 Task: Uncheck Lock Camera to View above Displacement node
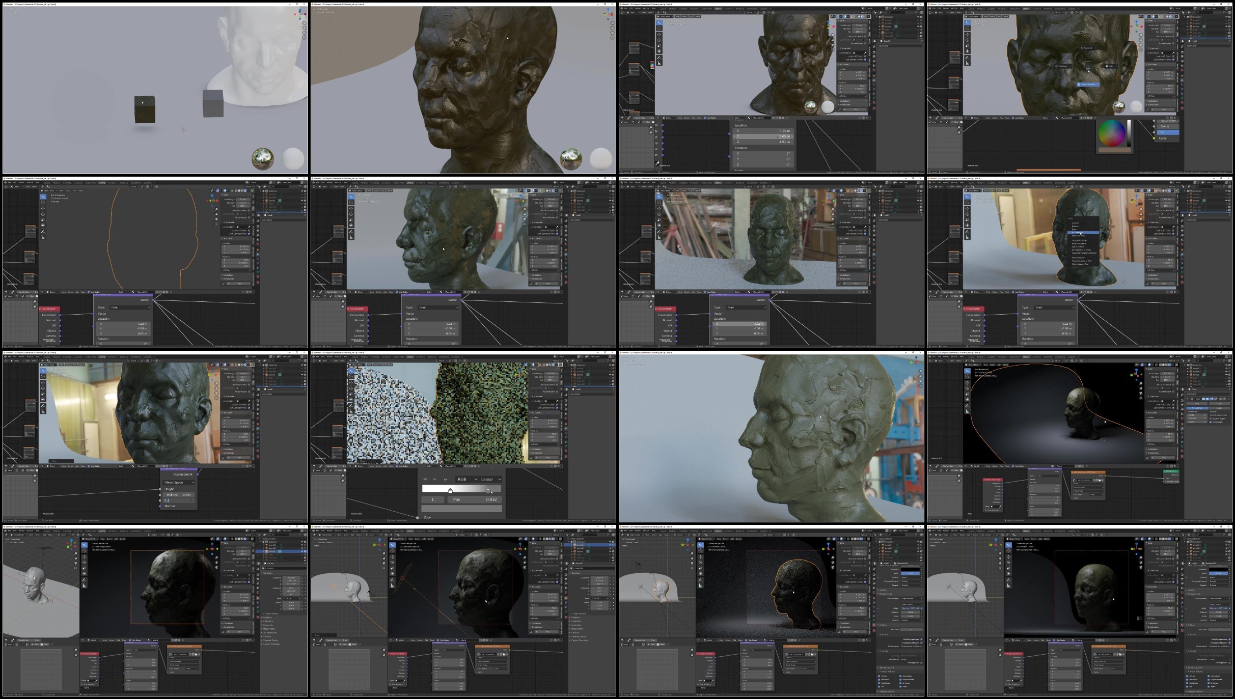point(249,408)
